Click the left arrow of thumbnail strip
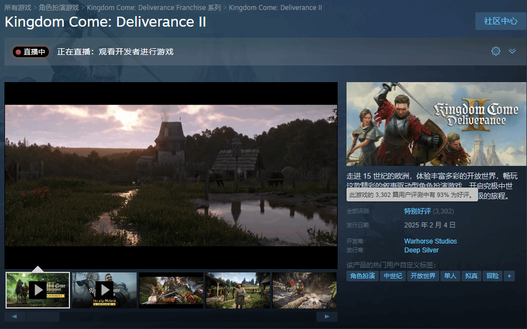Screen dimensions: 527x329 click(14, 317)
